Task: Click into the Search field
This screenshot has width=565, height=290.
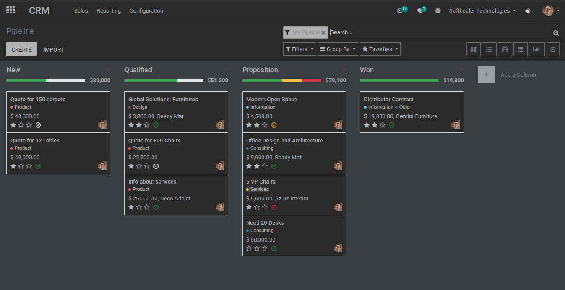Action: pyautogui.click(x=440, y=32)
